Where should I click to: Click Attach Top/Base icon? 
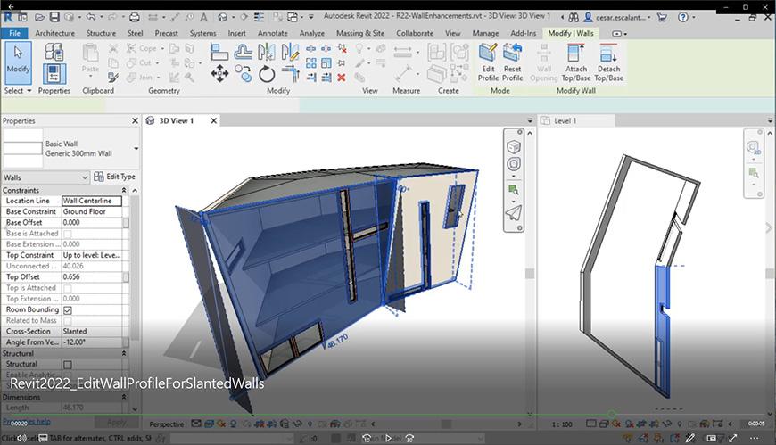pos(576,62)
